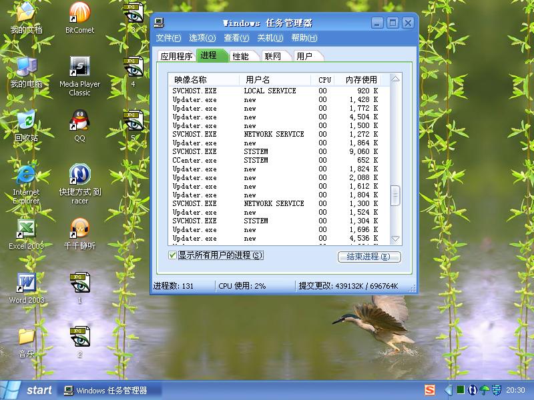
Task: Click 提交更改 memory status entry
Action: (x=348, y=286)
